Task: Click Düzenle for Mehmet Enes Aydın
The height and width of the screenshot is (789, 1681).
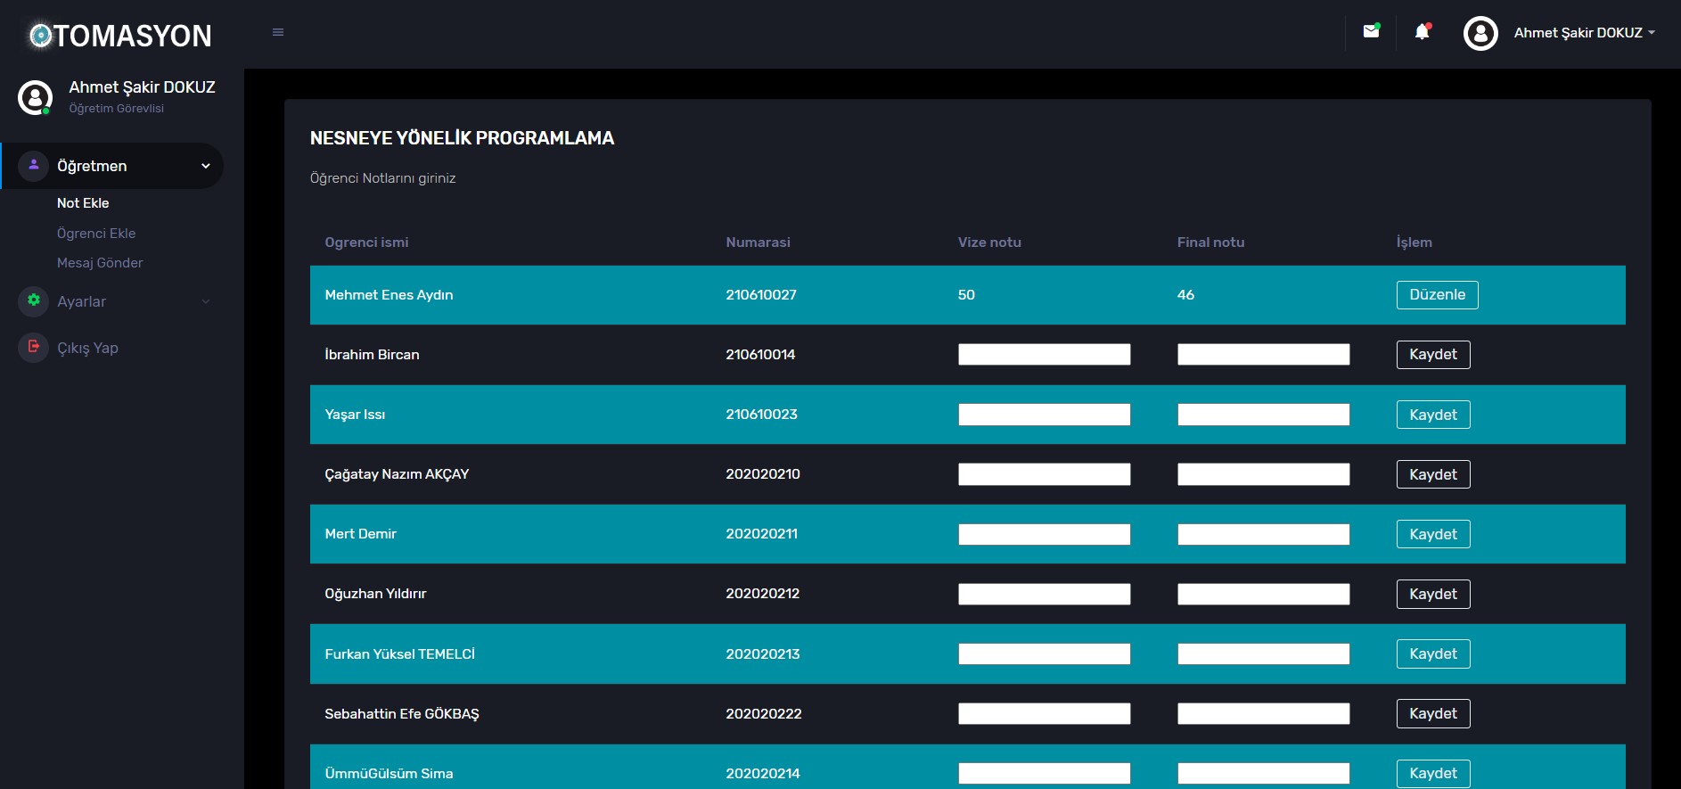Action: click(1437, 295)
